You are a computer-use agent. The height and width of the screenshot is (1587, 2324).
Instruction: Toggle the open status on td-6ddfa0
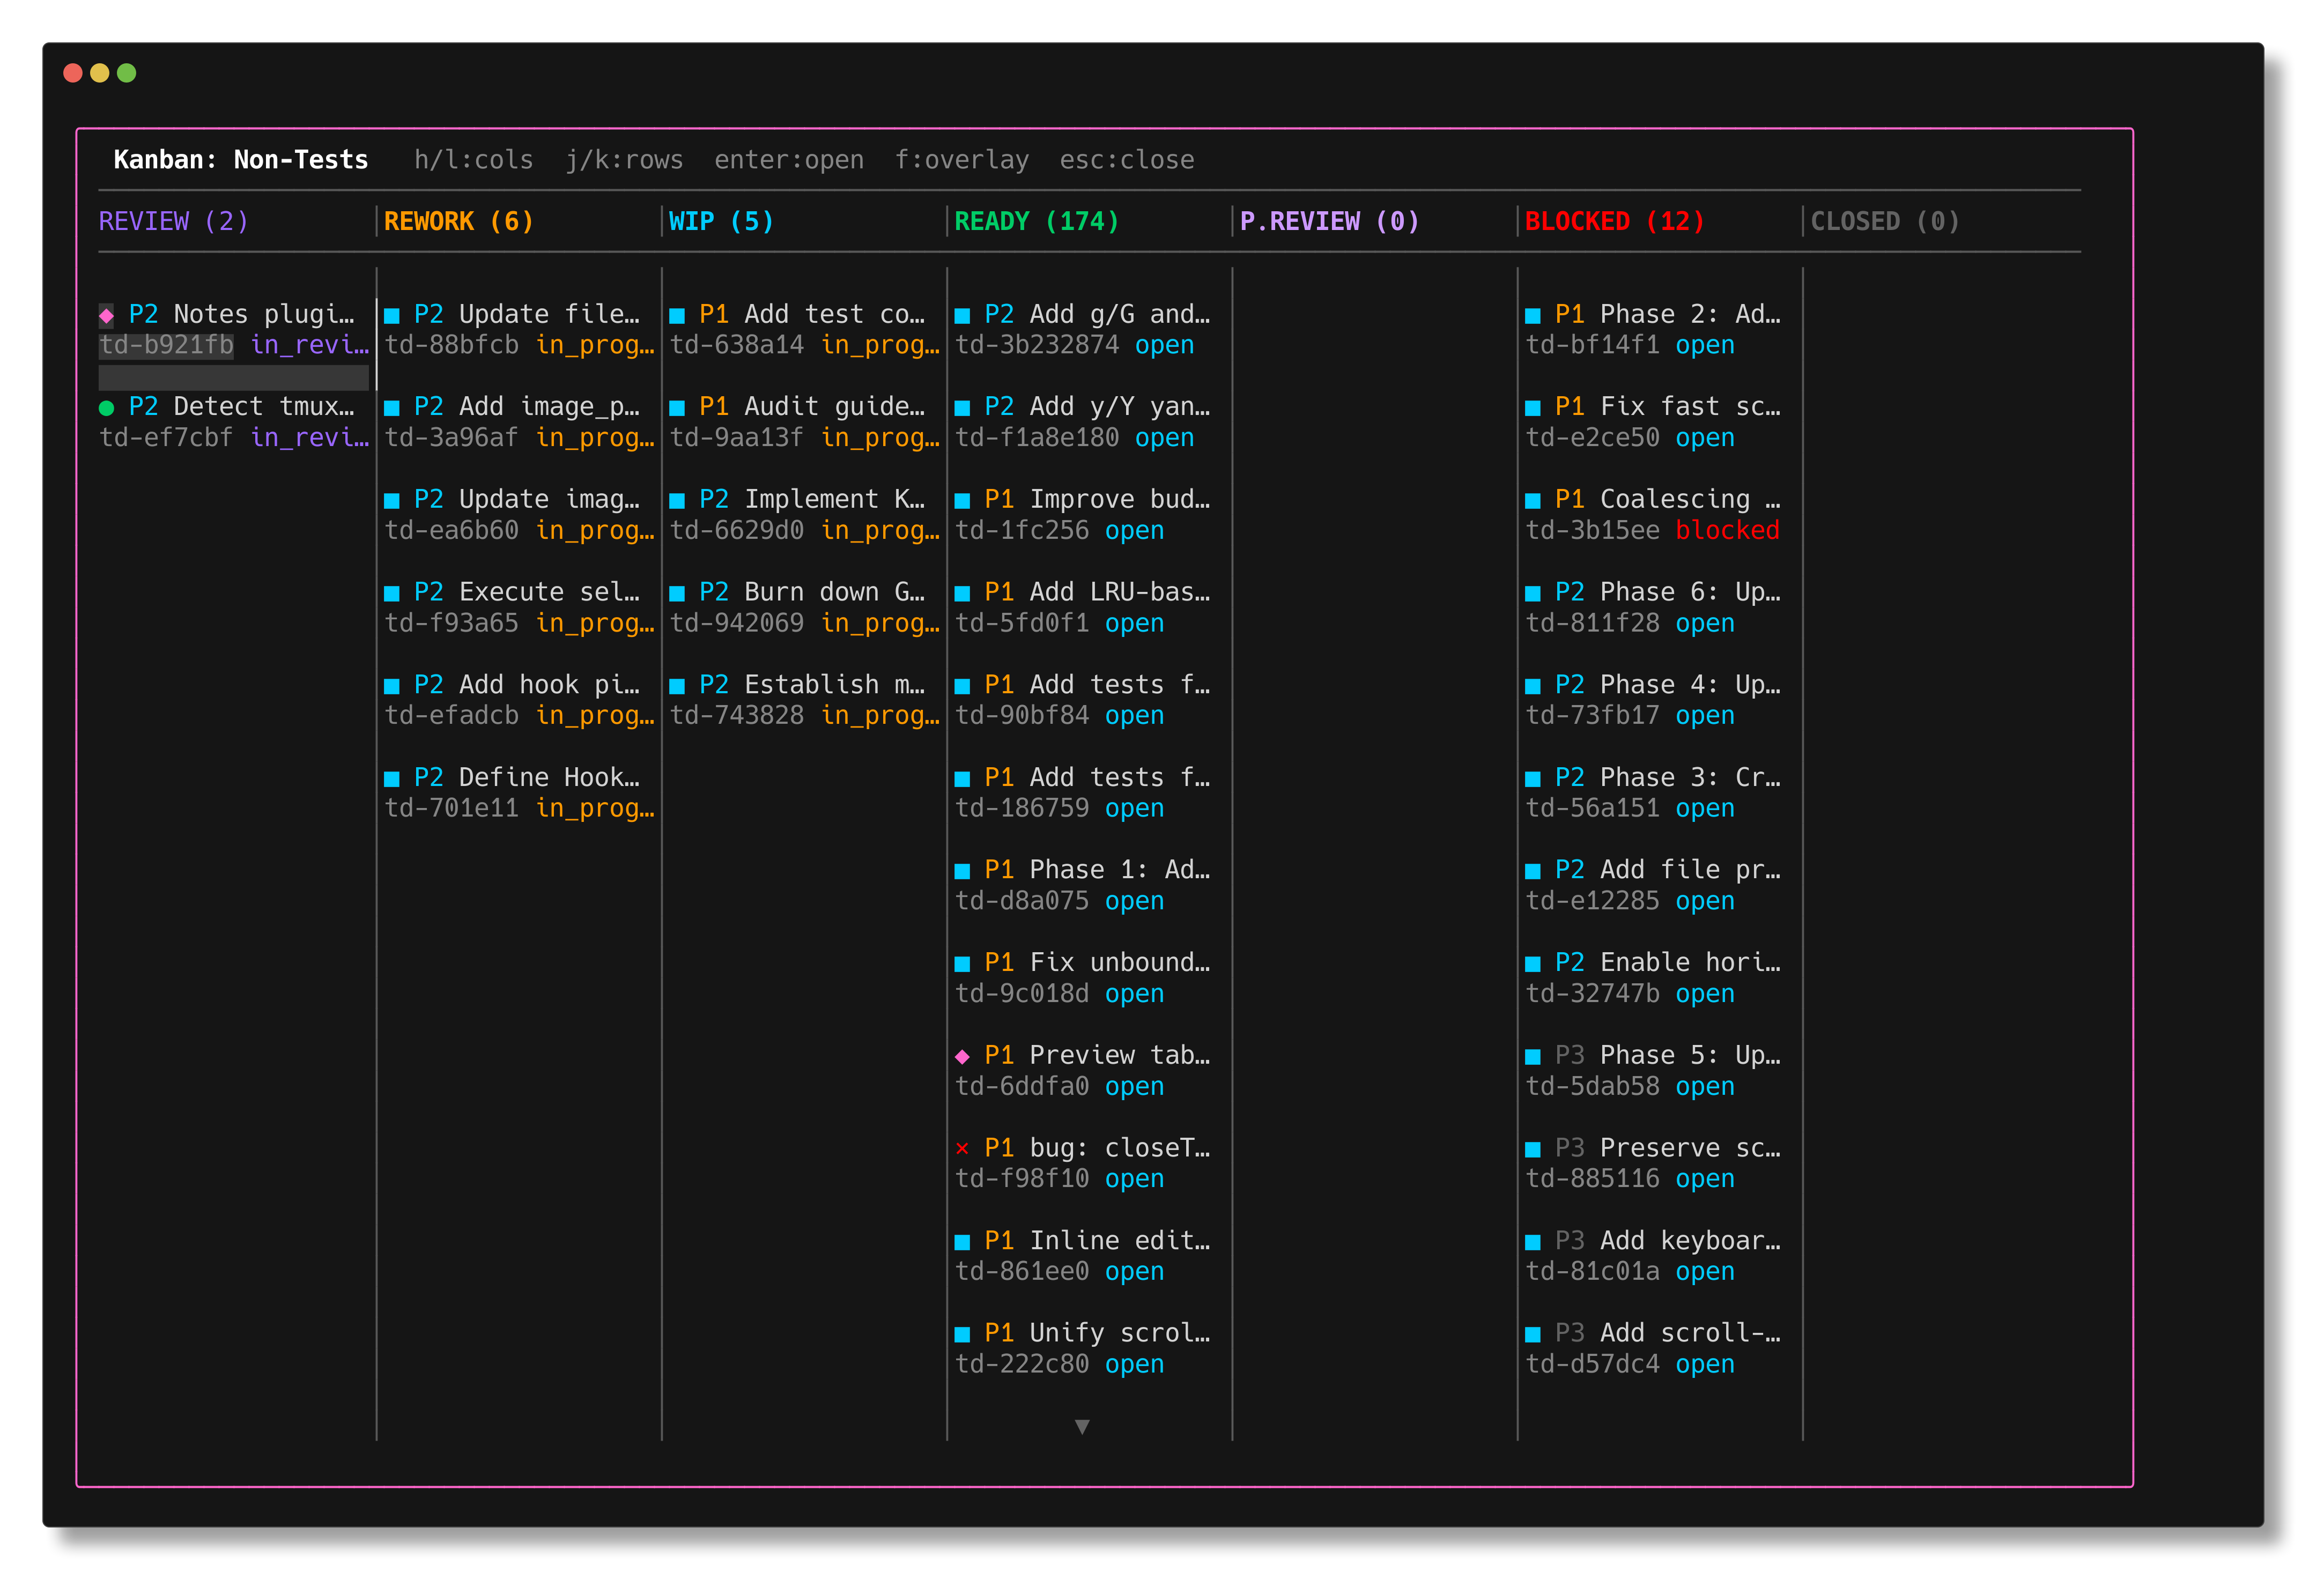[1134, 1086]
